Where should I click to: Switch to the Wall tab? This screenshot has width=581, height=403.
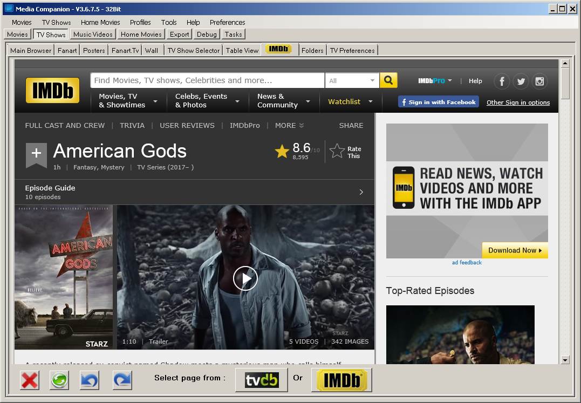pyautogui.click(x=151, y=50)
